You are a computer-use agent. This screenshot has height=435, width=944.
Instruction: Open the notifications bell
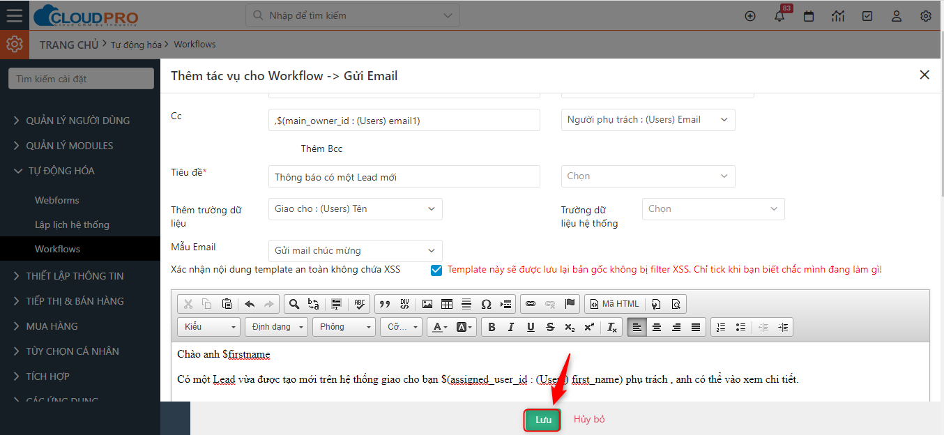pyautogui.click(x=779, y=16)
